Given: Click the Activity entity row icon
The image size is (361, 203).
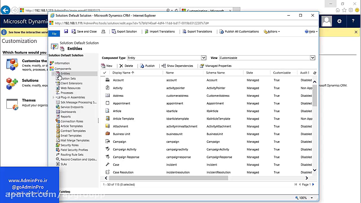Looking at the screenshot, I should point(107,88).
